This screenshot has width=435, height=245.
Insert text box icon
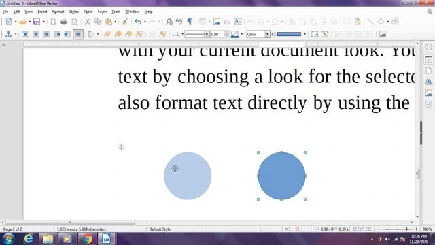[x=238, y=22]
